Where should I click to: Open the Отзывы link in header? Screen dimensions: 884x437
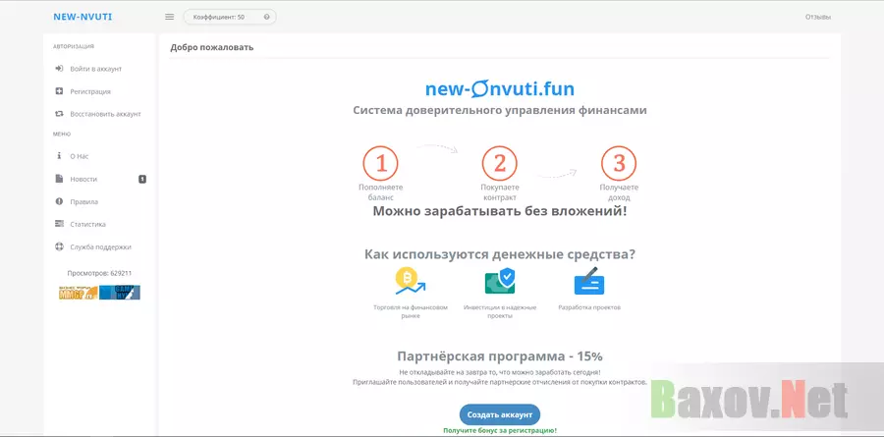tap(818, 17)
